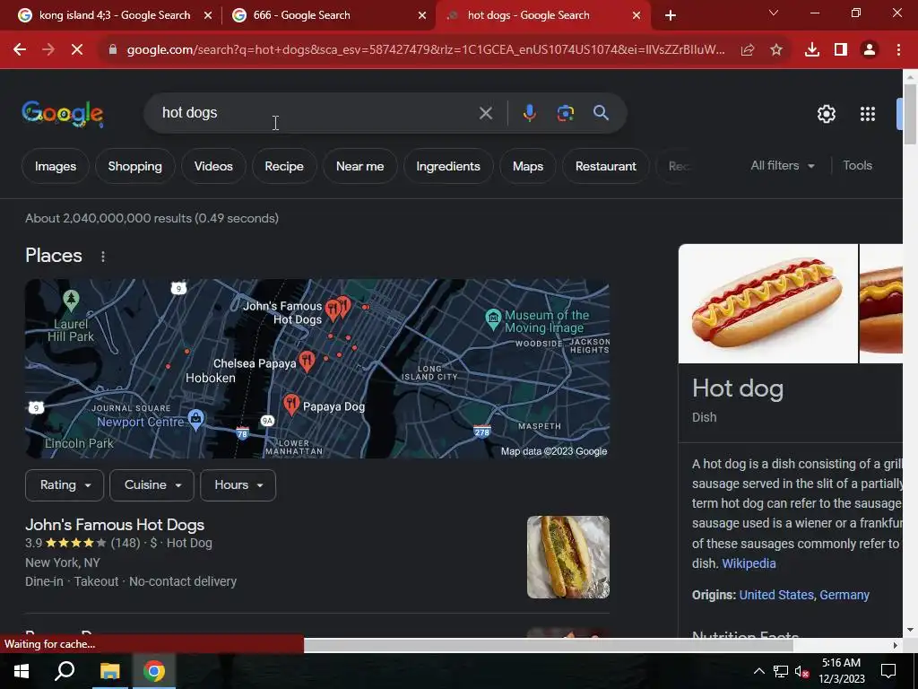918x689 pixels.
Task: Start voice search with microphone icon
Action: [529, 112]
